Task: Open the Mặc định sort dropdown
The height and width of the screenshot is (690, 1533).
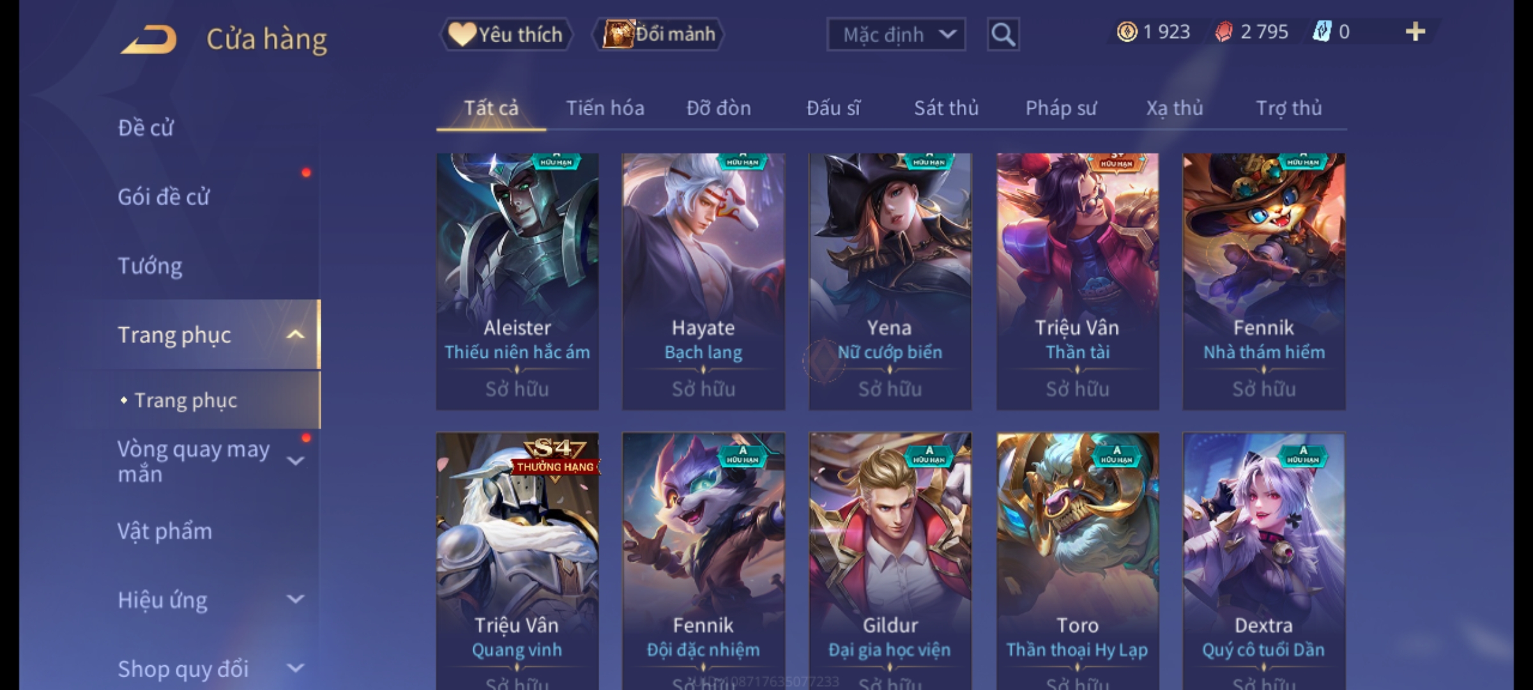Action: tap(896, 34)
